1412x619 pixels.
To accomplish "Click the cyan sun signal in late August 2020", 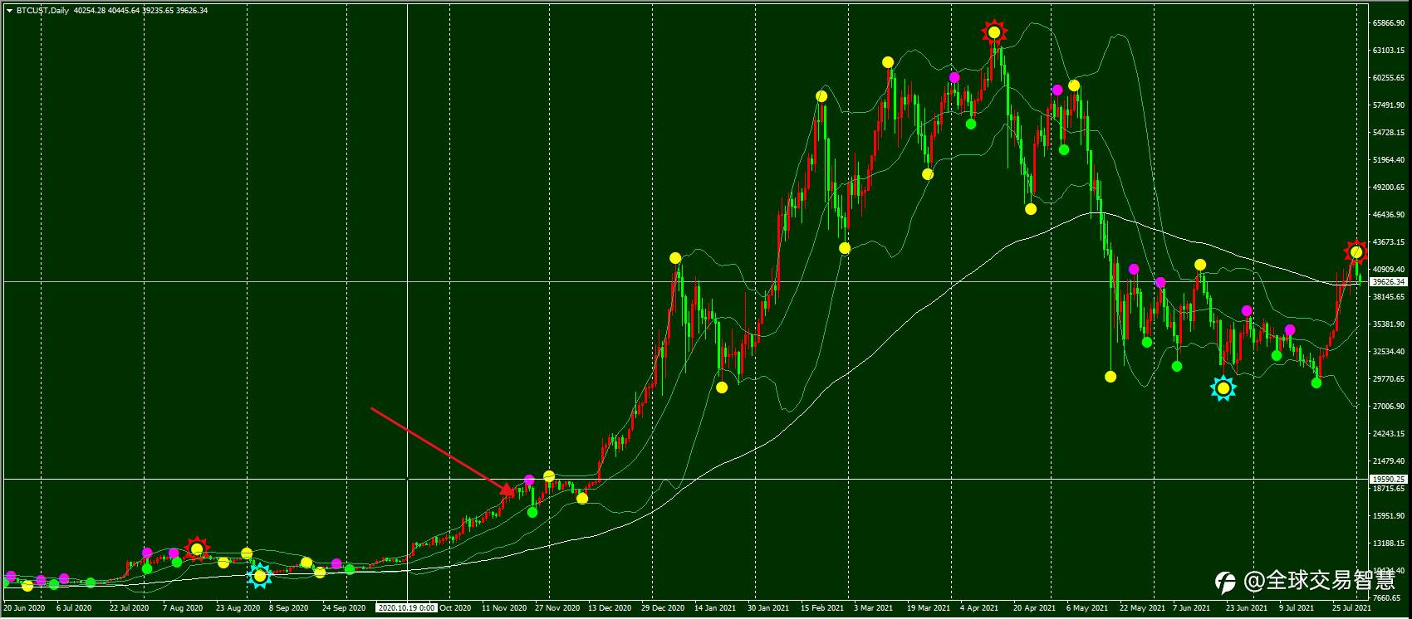I will point(260,575).
